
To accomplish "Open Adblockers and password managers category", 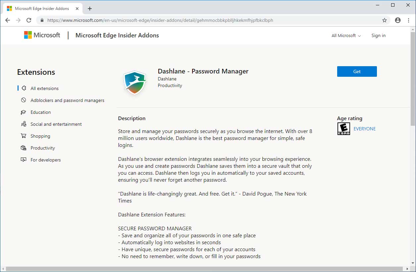I will tap(67, 100).
